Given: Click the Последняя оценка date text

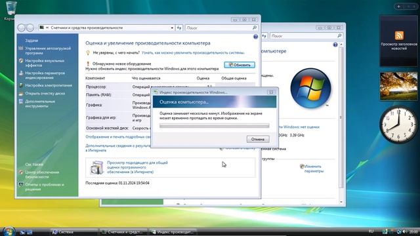Looking at the screenshot, I should click(117, 183).
